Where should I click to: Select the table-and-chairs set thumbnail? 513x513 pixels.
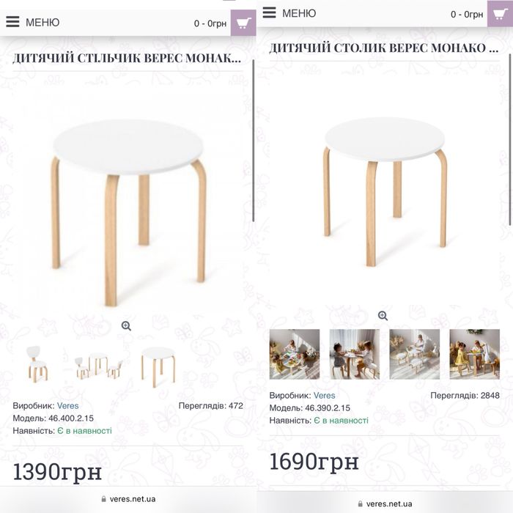(x=97, y=364)
